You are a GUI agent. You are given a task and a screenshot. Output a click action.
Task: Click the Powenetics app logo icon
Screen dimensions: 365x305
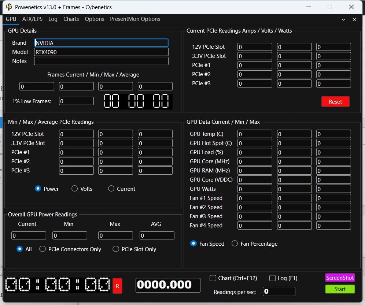click(x=9, y=7)
